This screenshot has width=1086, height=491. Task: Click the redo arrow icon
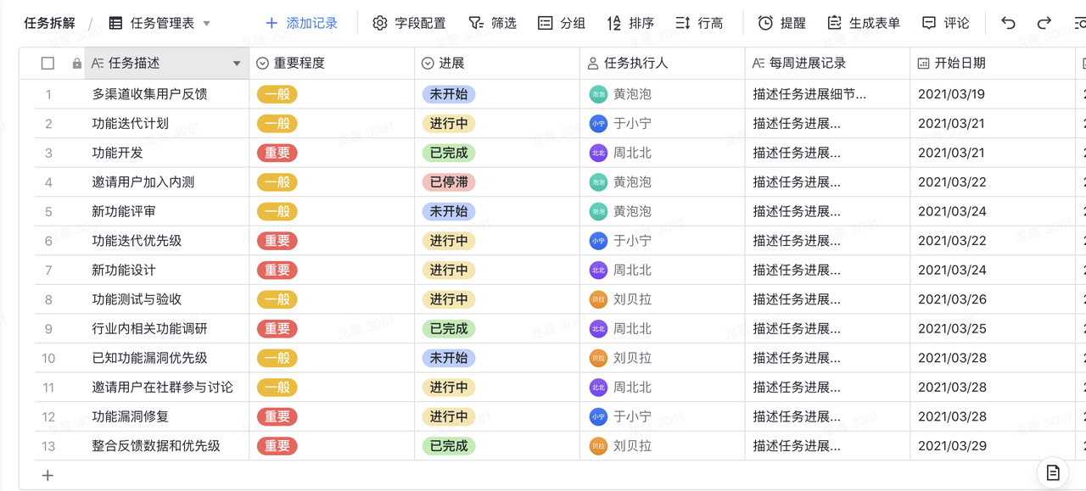1044,23
